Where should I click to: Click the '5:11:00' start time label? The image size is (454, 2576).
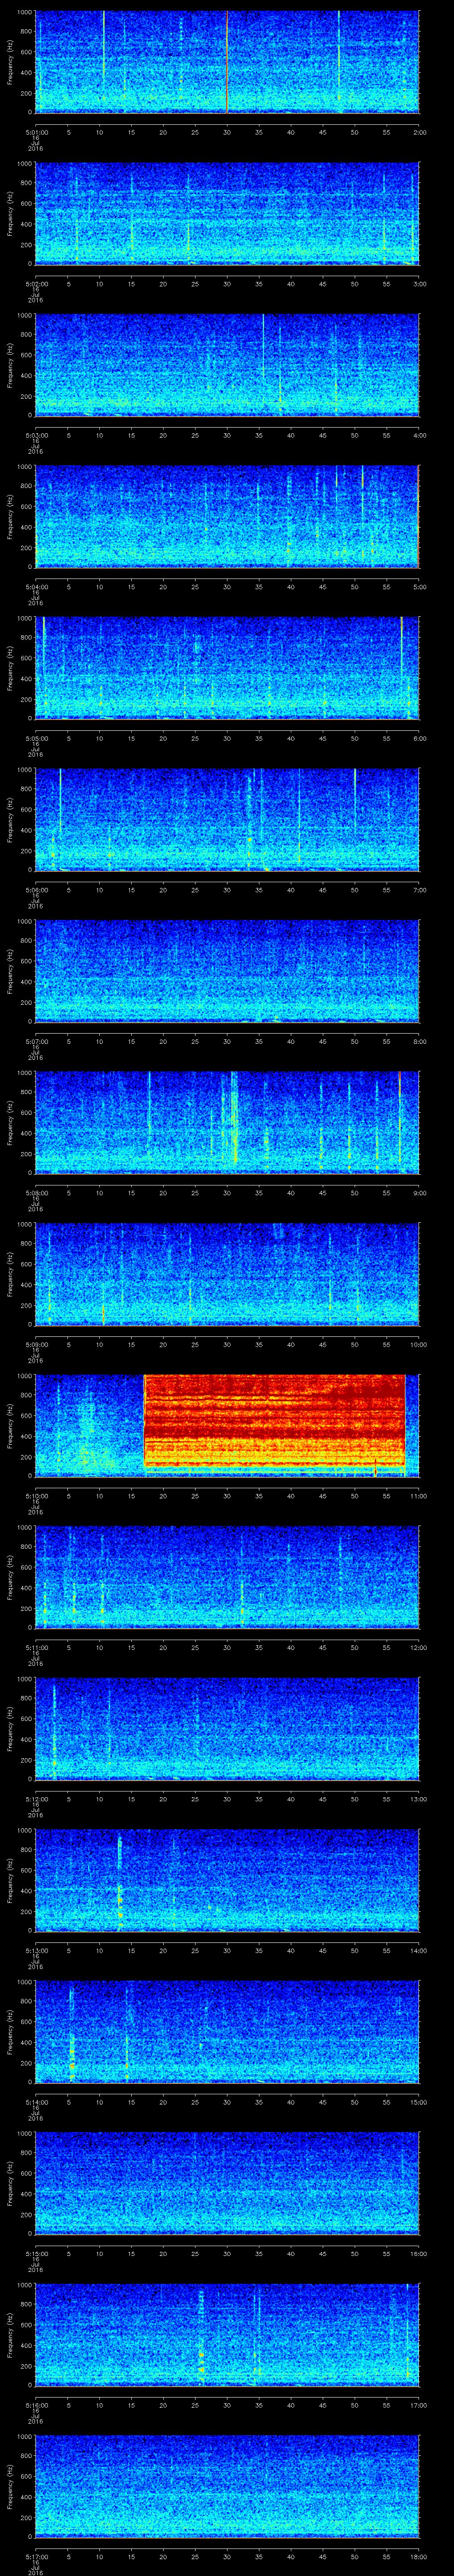click(36, 1647)
